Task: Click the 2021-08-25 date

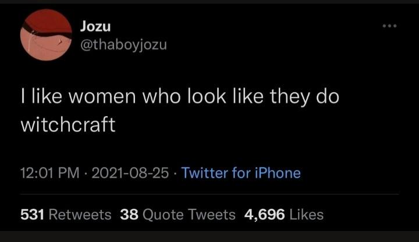Action: 129,173
